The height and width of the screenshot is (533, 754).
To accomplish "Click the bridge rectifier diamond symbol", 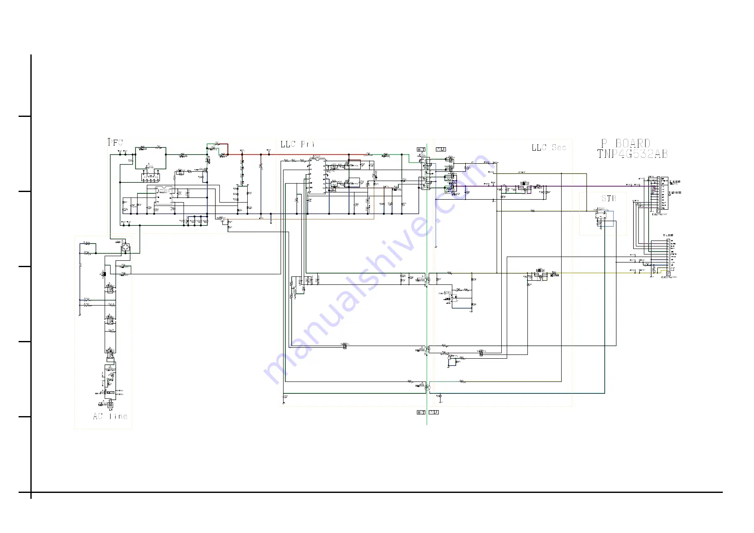I will [x=126, y=247].
